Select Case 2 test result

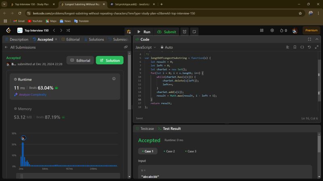170,151
